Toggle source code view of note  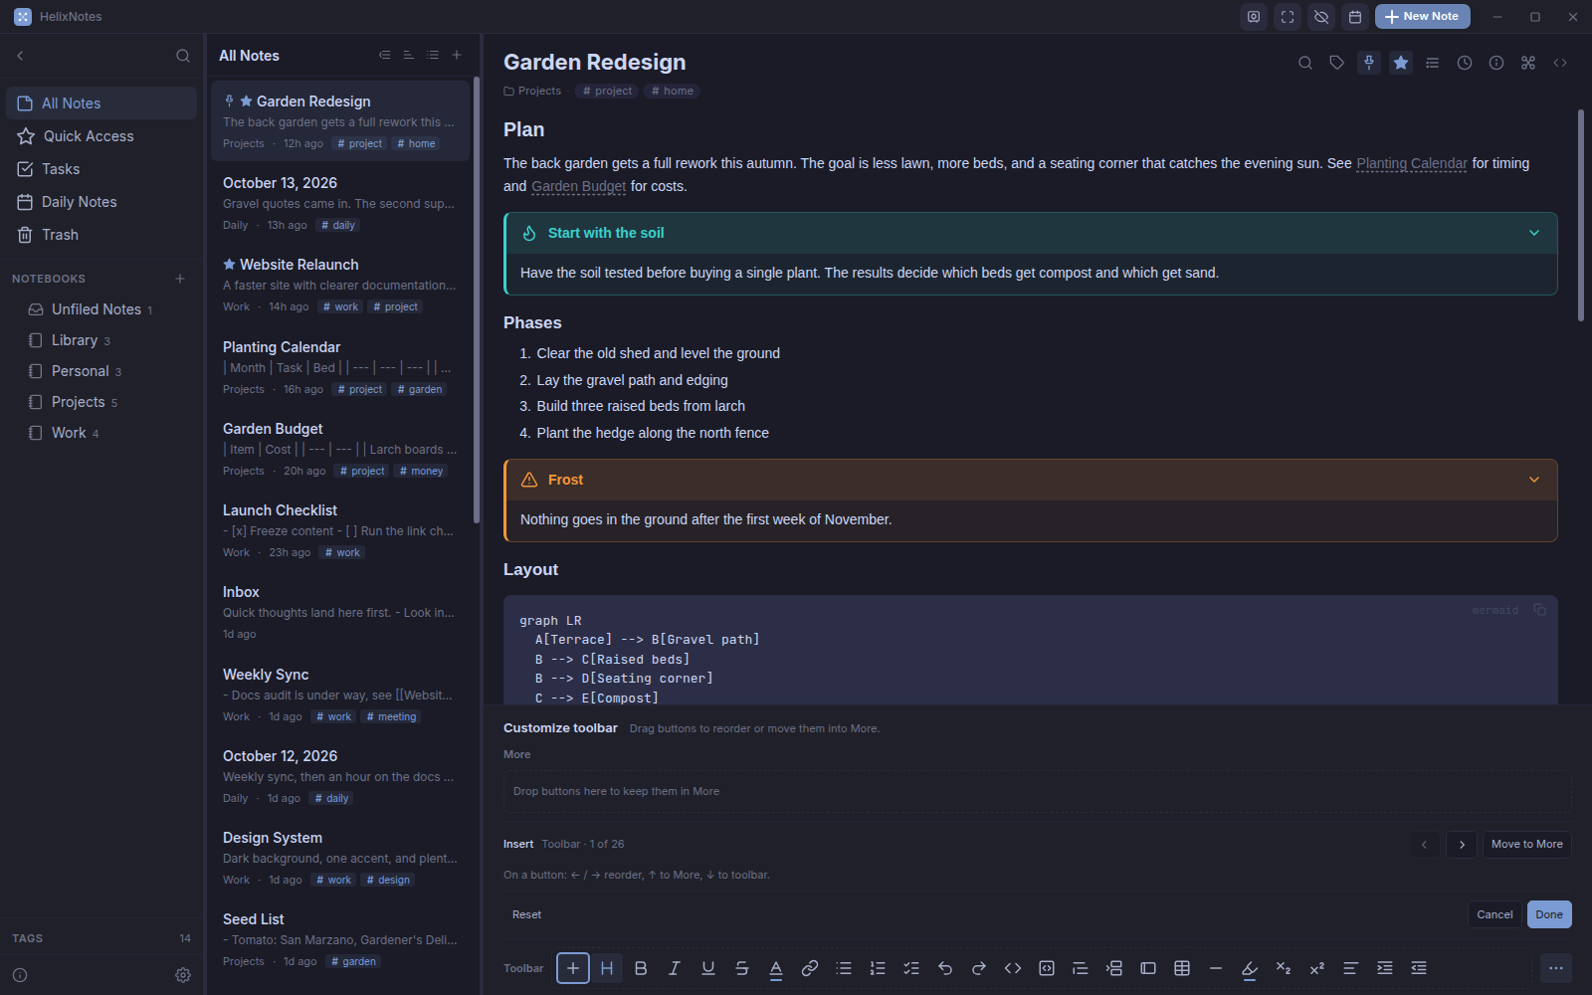pyautogui.click(x=1560, y=63)
